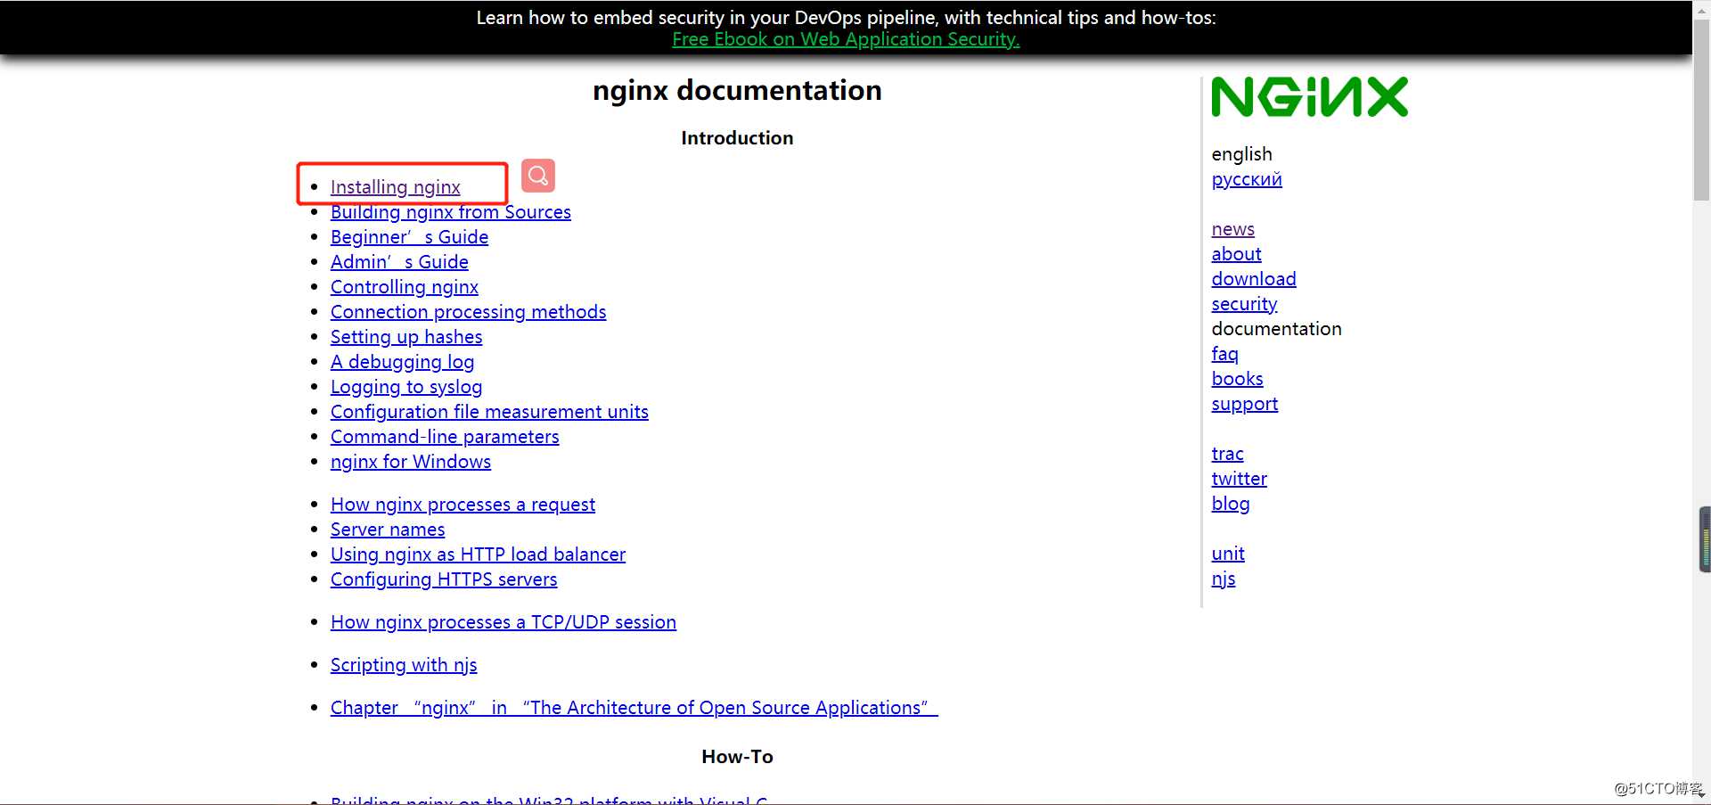Open the Installing nginx link
1711x805 pixels.
(x=395, y=187)
